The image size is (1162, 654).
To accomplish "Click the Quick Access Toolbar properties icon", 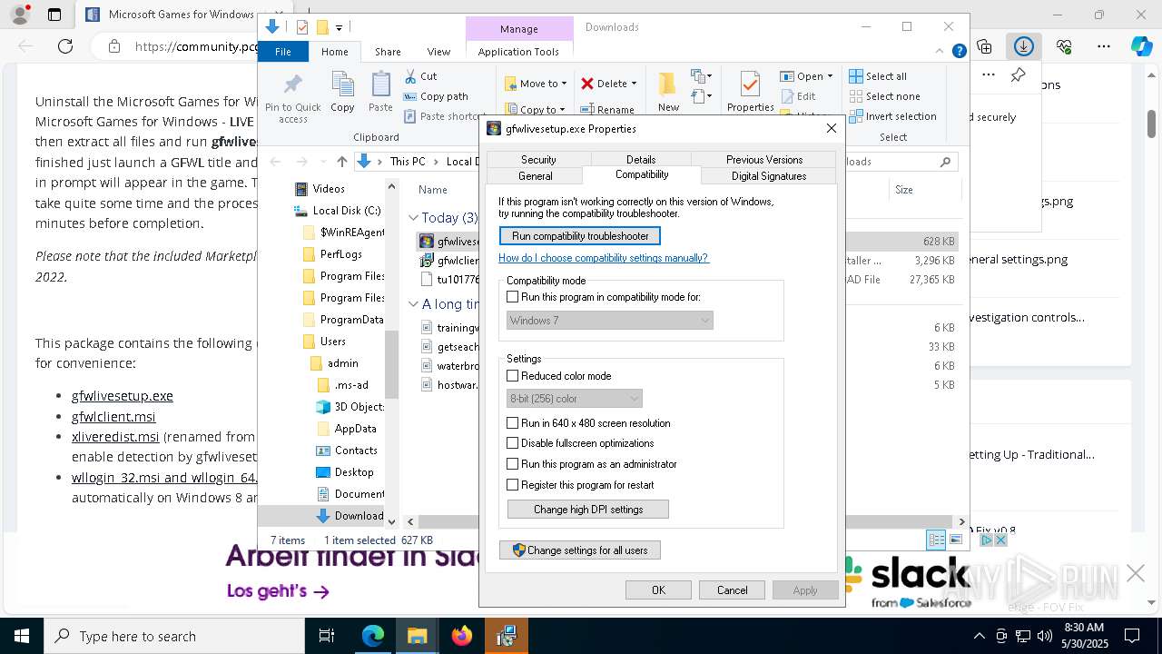I will [x=302, y=27].
